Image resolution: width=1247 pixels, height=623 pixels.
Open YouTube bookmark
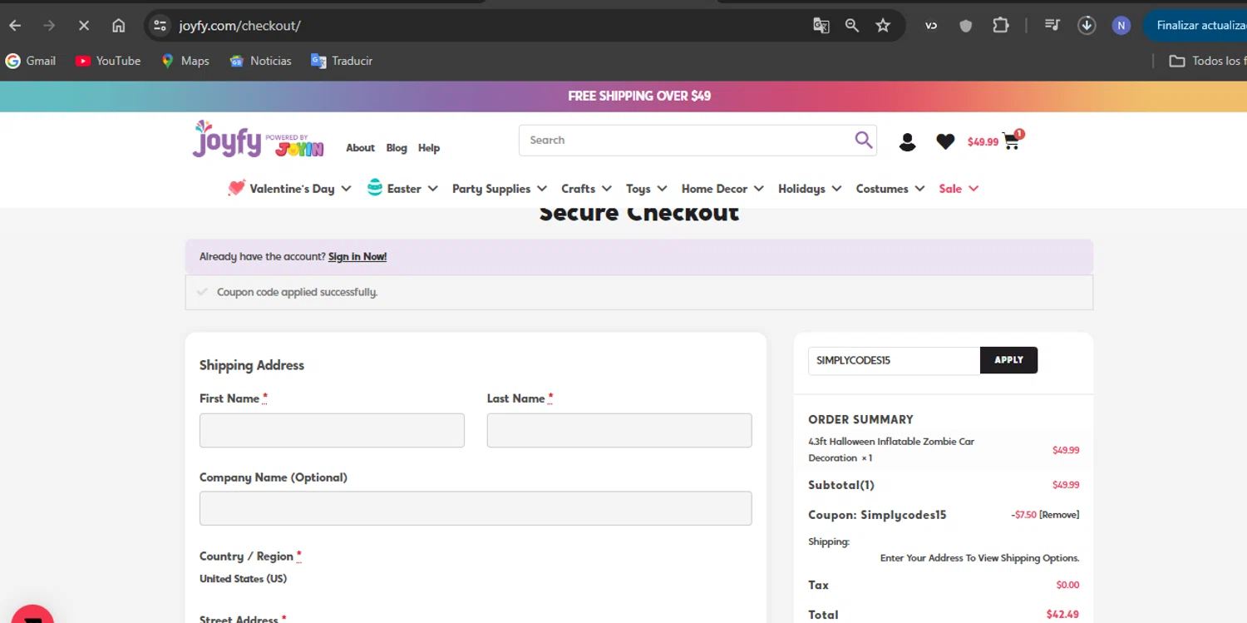point(108,61)
